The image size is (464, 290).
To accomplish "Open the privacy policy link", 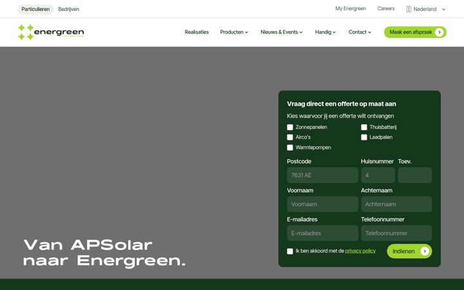I will pyautogui.click(x=360, y=251).
